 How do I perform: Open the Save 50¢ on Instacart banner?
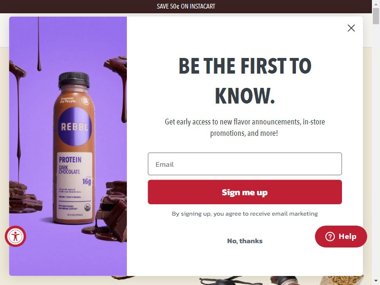point(186,6)
